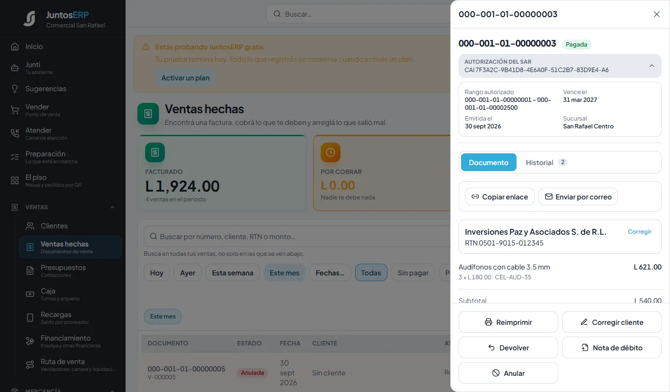Screen dimensions: 670x392
Task: Switch to the Historial tab
Action: pos(546,162)
